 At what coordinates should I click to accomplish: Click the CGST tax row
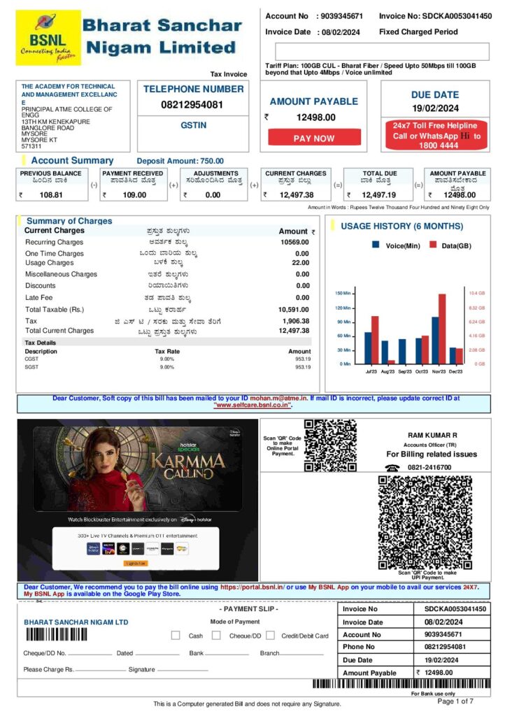tap(168, 359)
